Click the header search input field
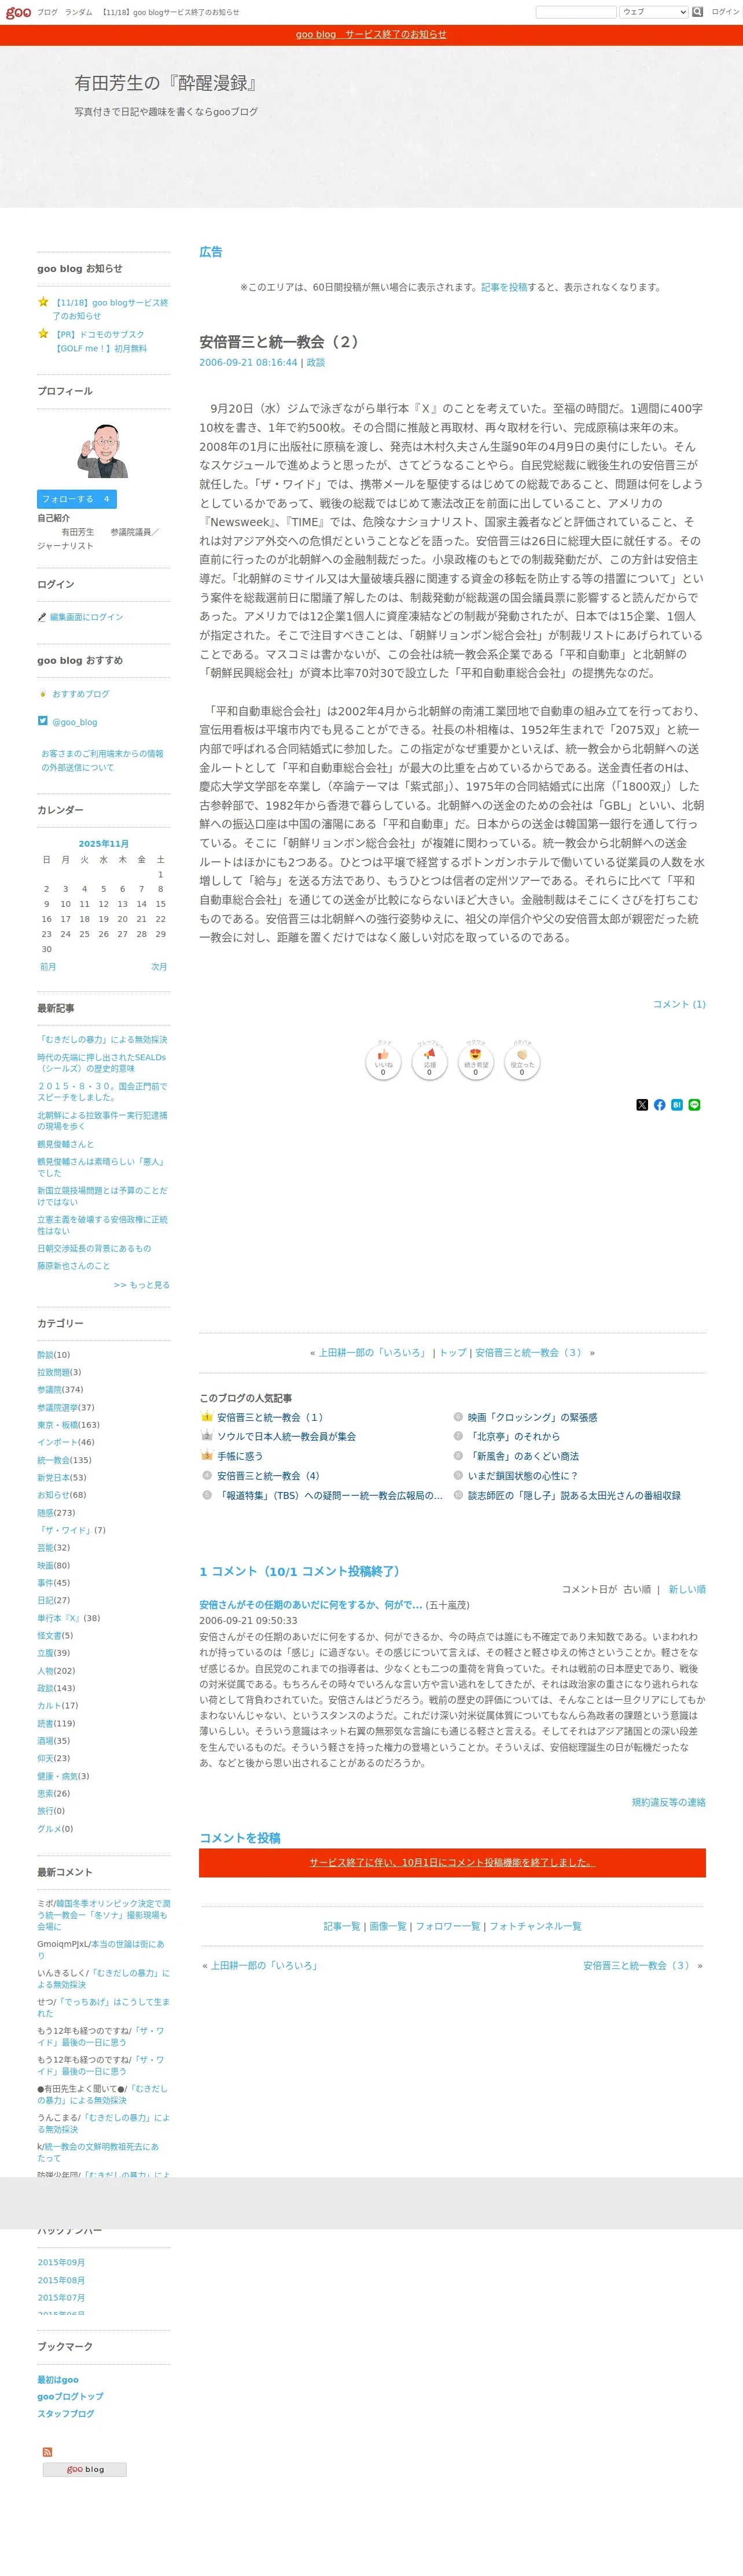Viewport: 743px width, 2576px height. 576,12
